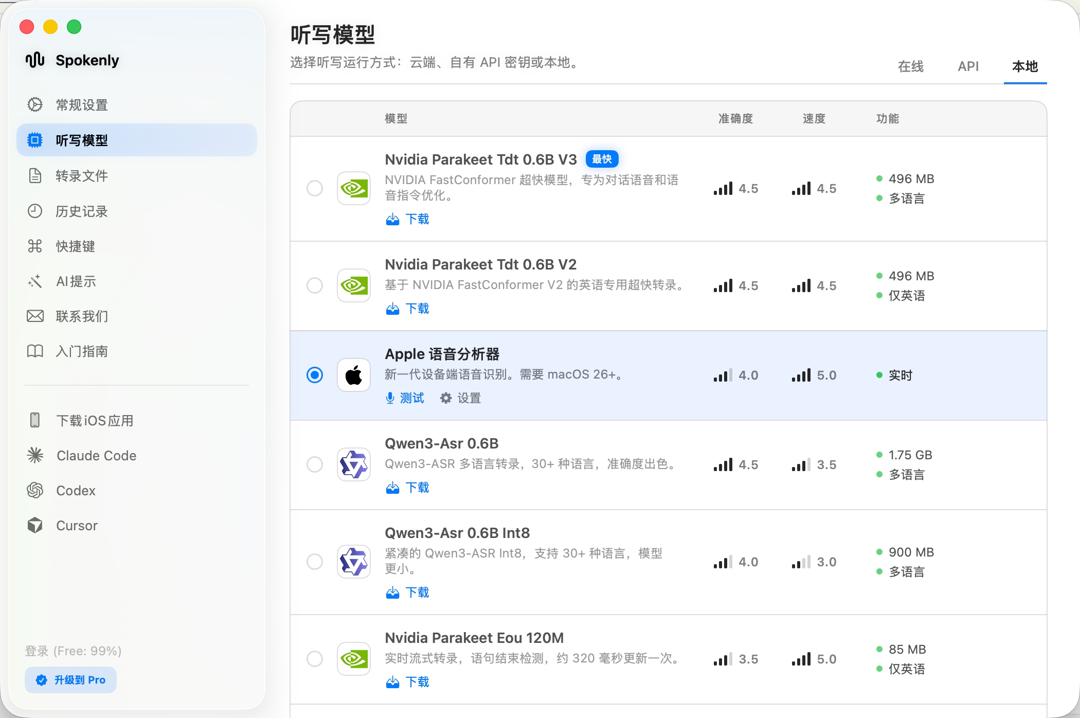
Task: Click download icon under Parakeet Tdt 0.6B V3
Action: coord(392,220)
